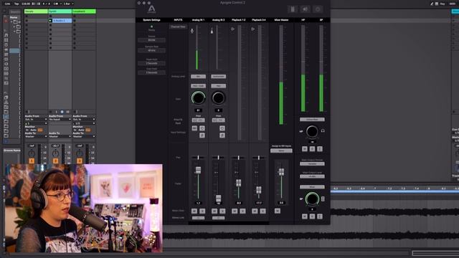Screen dimensions: 459x258
Task: Mute Analog In 2 mixer channel
Action: point(214,211)
